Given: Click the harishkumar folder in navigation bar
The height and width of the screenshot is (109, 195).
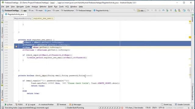Looking at the screenshot, I should point(68,11).
